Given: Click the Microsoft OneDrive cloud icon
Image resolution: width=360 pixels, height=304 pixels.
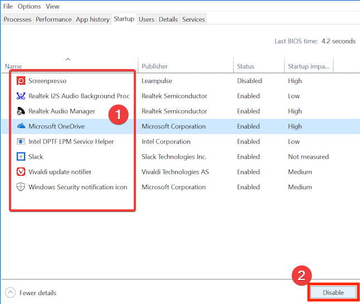Looking at the screenshot, I should tap(21, 126).
